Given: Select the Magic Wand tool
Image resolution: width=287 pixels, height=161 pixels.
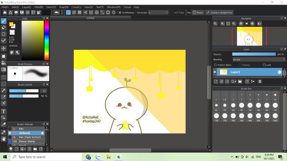Looking at the screenshot, I should click(x=3, y=90).
